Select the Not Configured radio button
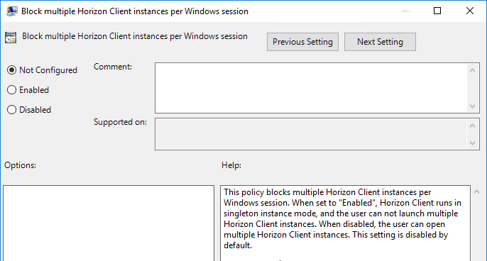The image size is (487, 261). [x=11, y=70]
